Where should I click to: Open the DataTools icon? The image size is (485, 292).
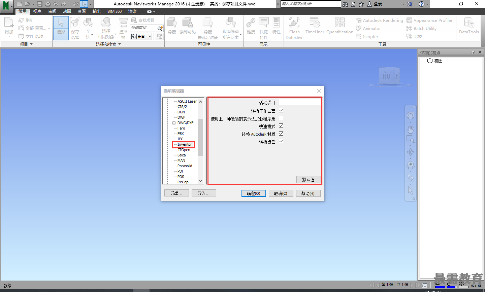pyautogui.click(x=469, y=23)
